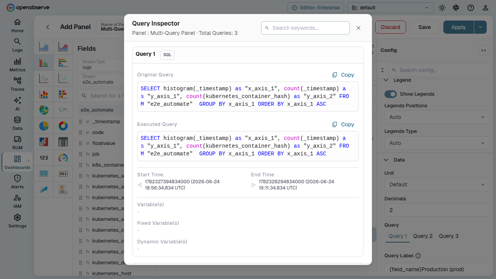This screenshot has width=496, height=279.
Task: Select the area chart type
Action: click(44, 47)
